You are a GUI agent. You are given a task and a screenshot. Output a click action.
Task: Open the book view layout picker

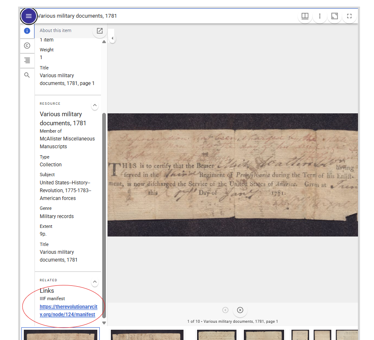pos(305,16)
